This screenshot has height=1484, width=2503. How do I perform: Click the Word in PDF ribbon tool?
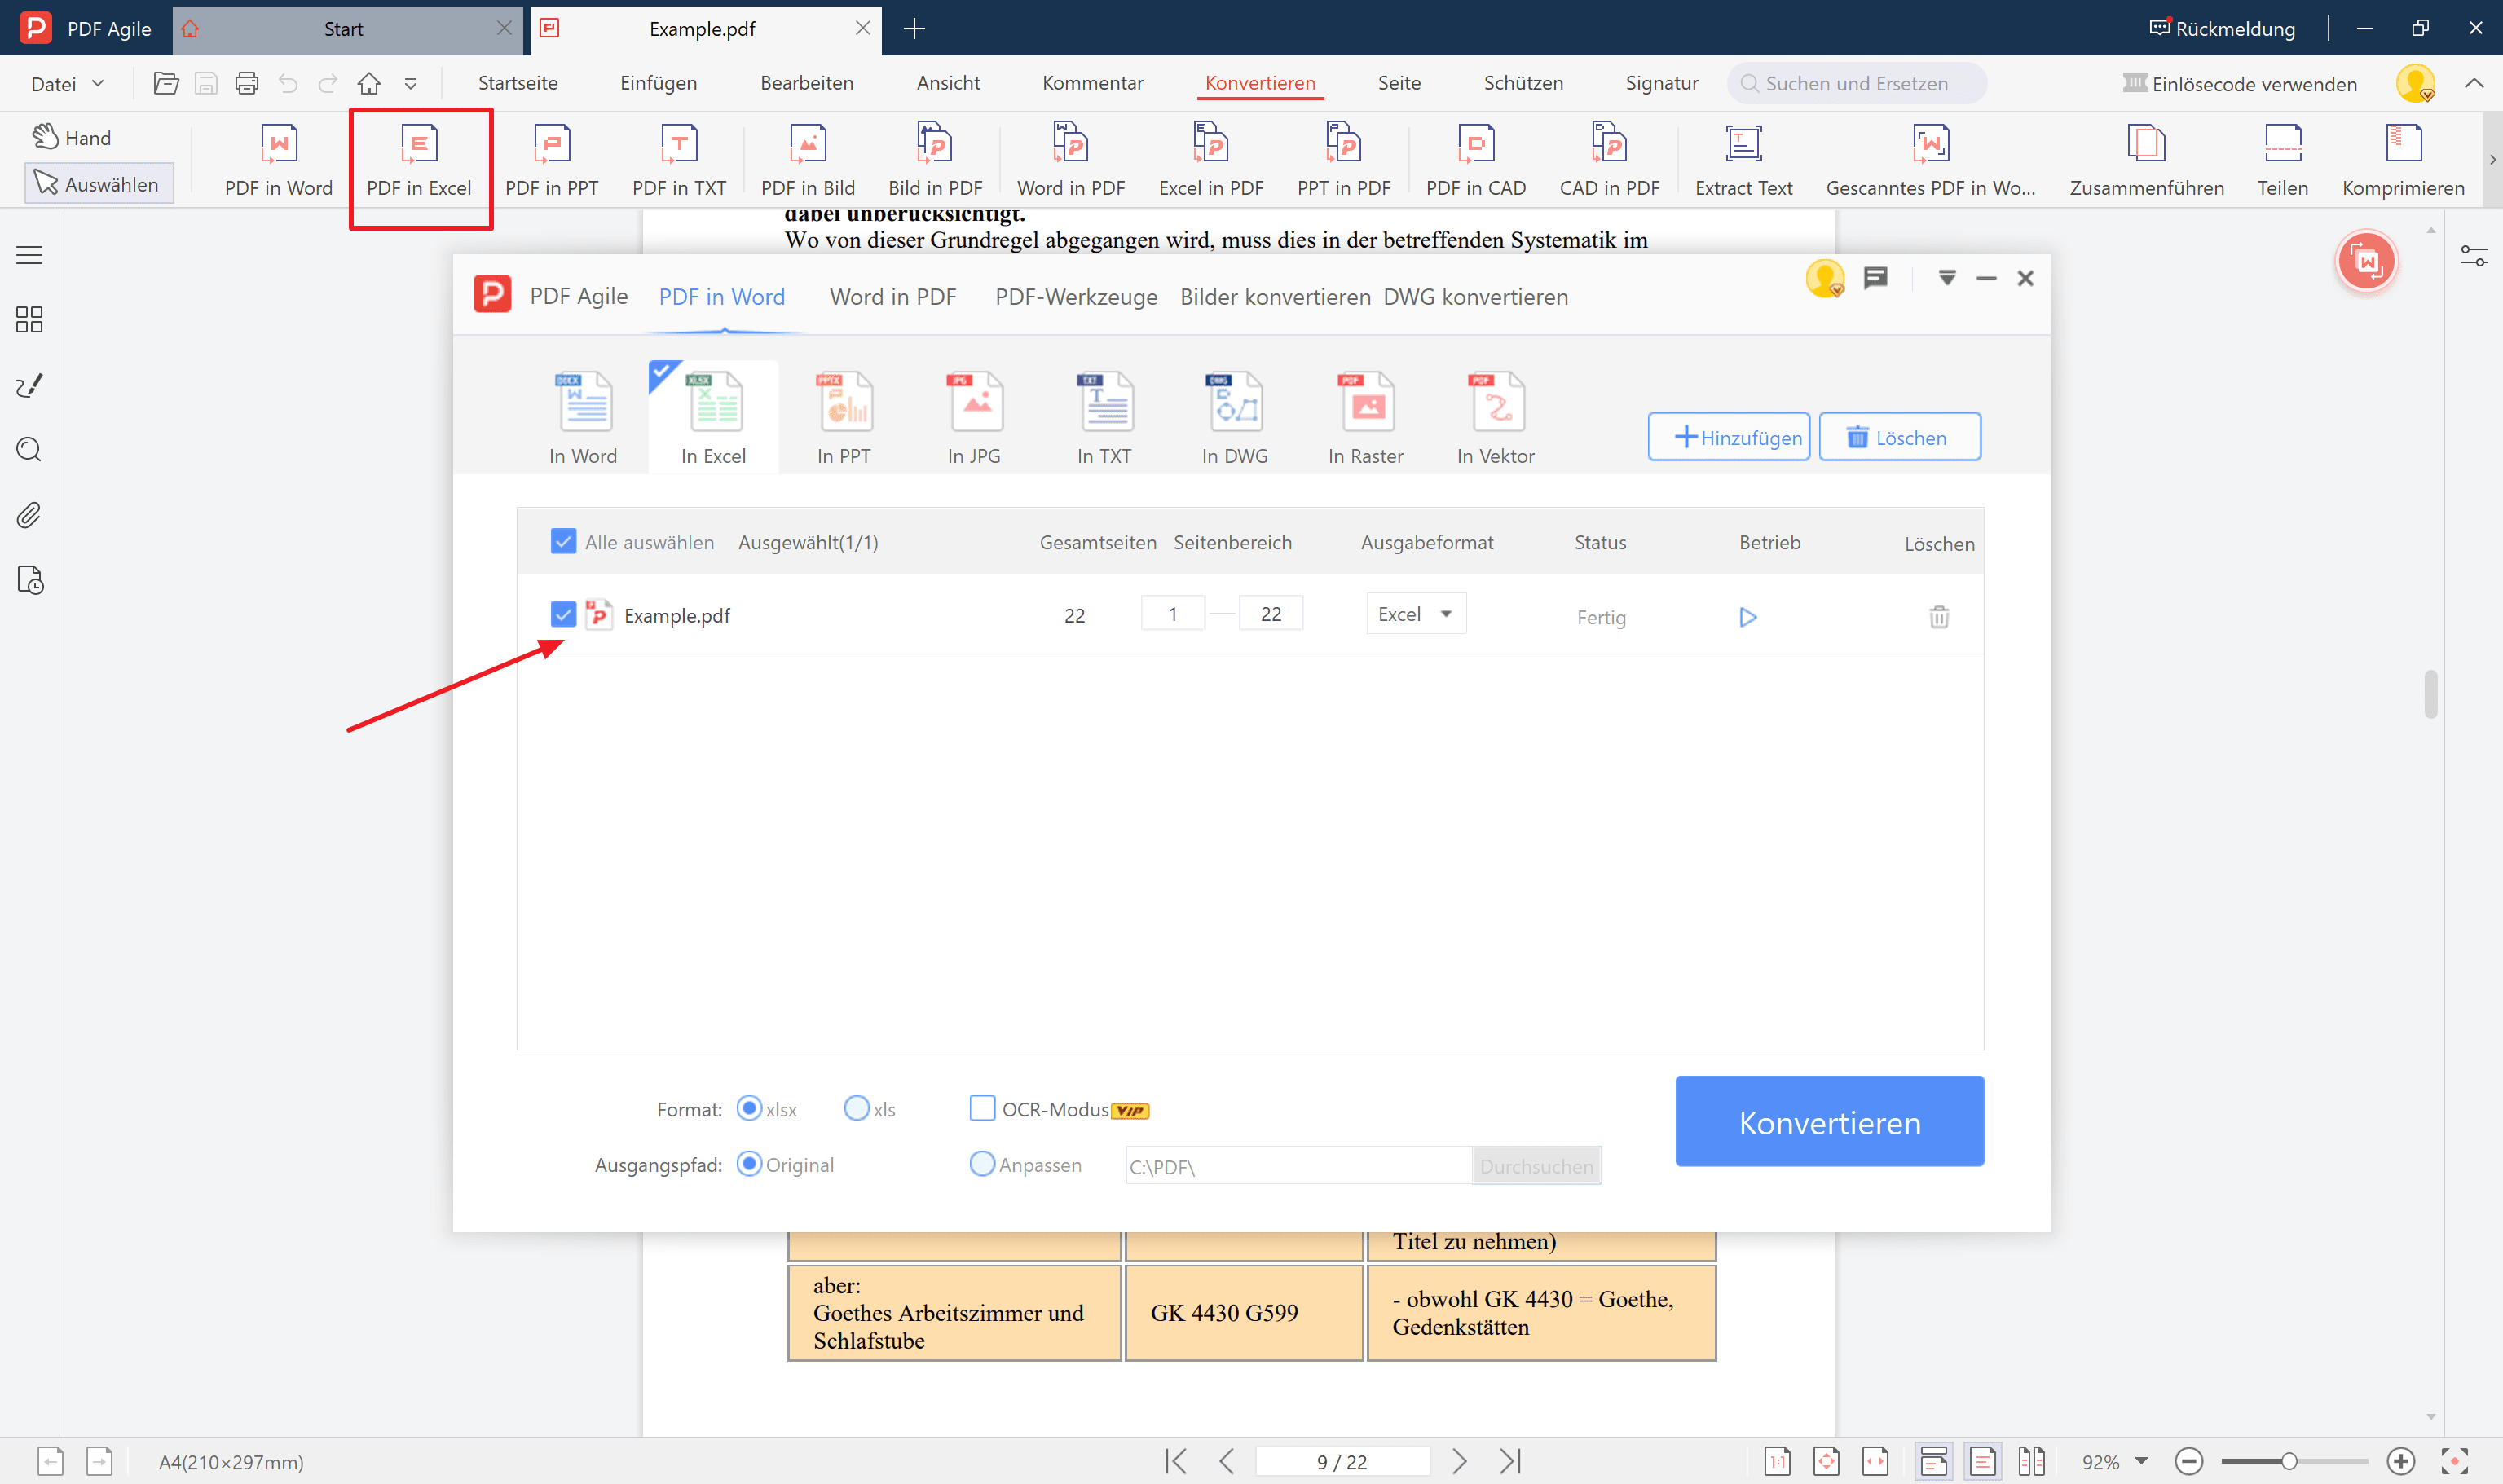[1070, 160]
